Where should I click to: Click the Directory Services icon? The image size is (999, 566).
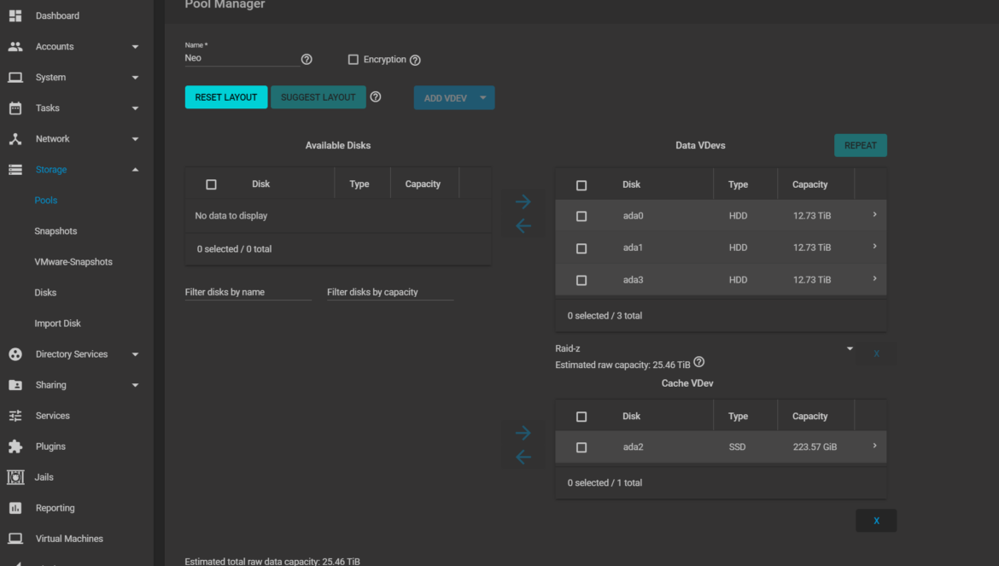coord(15,354)
